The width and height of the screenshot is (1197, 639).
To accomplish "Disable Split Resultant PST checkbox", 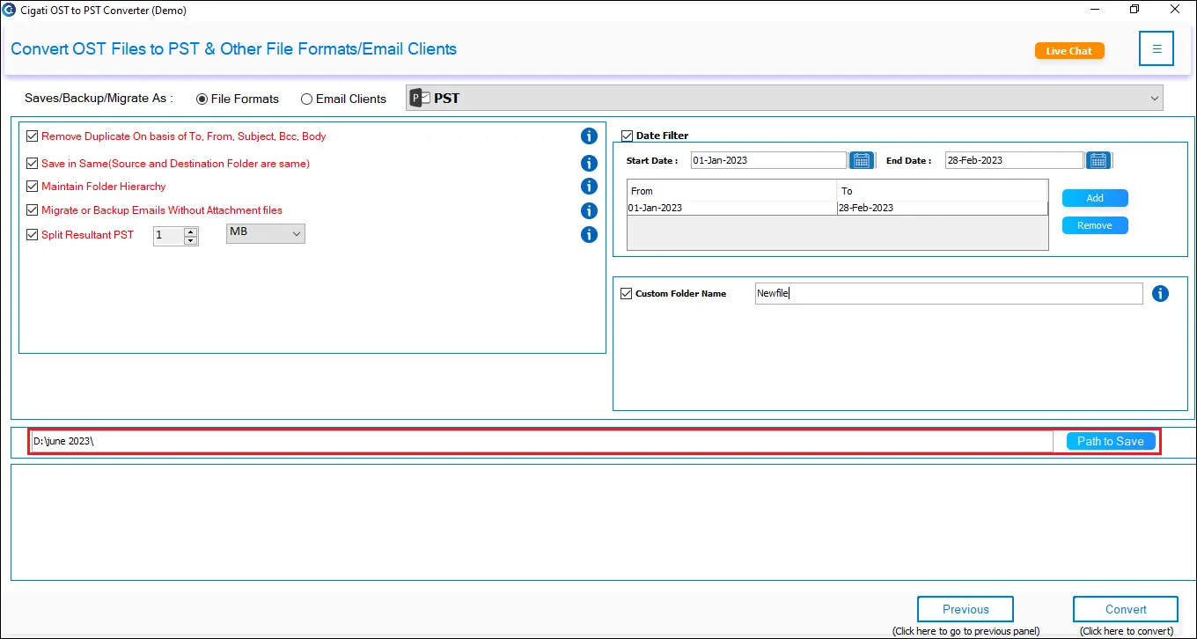I will (33, 235).
